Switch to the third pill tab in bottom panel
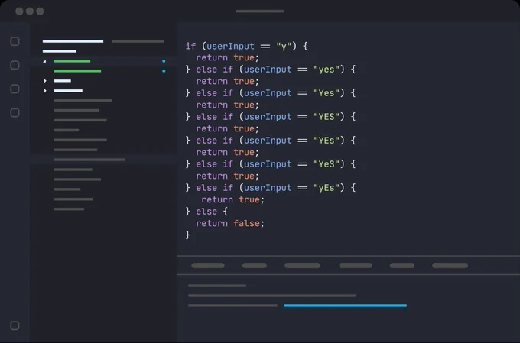This screenshot has width=520, height=343. 303,265
